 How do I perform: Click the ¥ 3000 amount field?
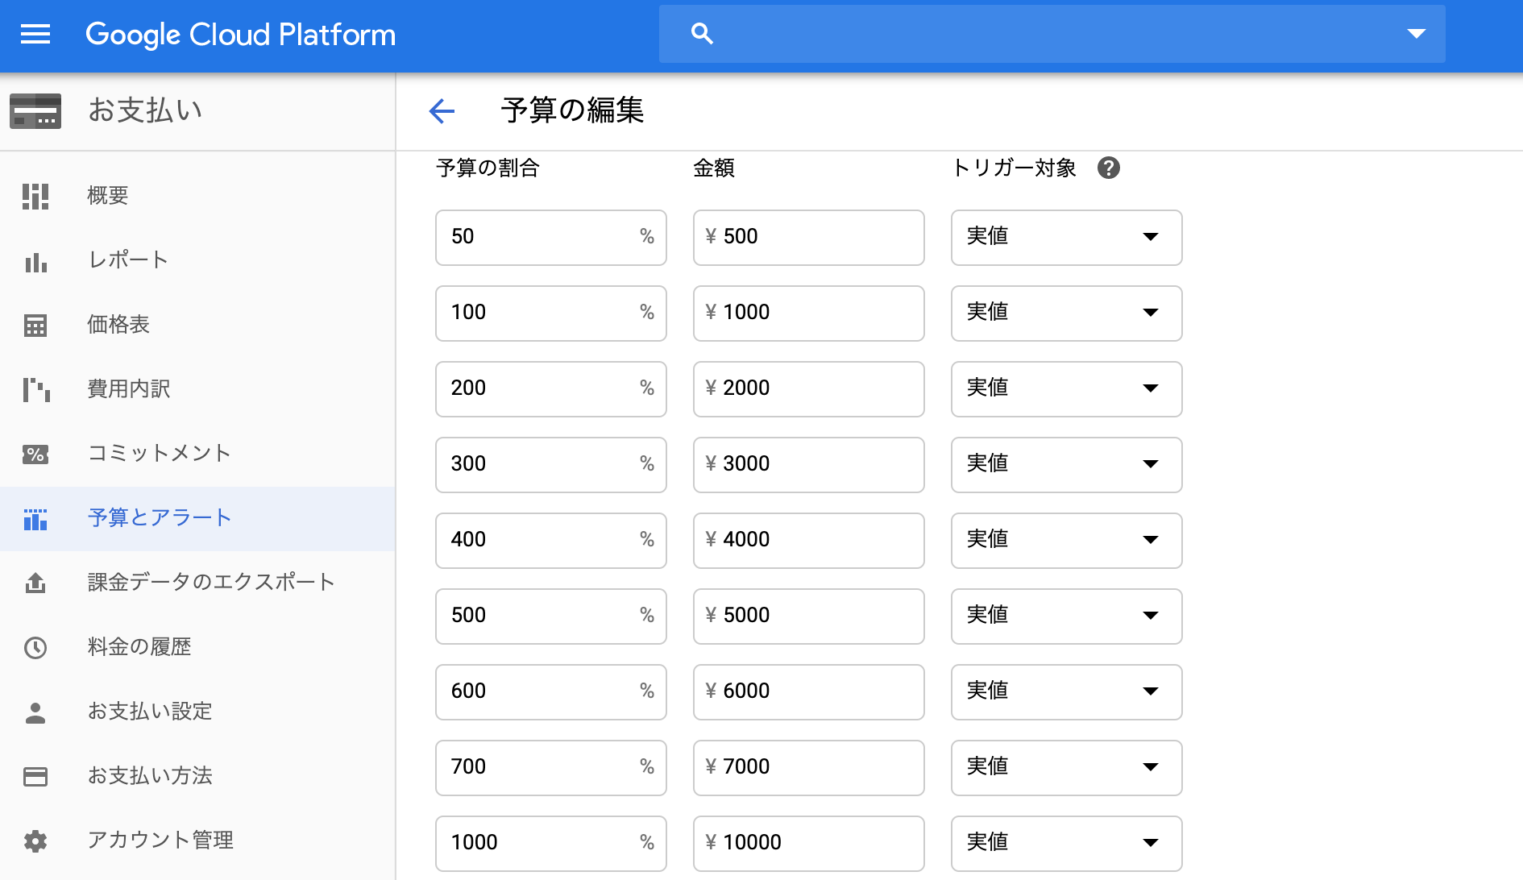click(x=808, y=465)
